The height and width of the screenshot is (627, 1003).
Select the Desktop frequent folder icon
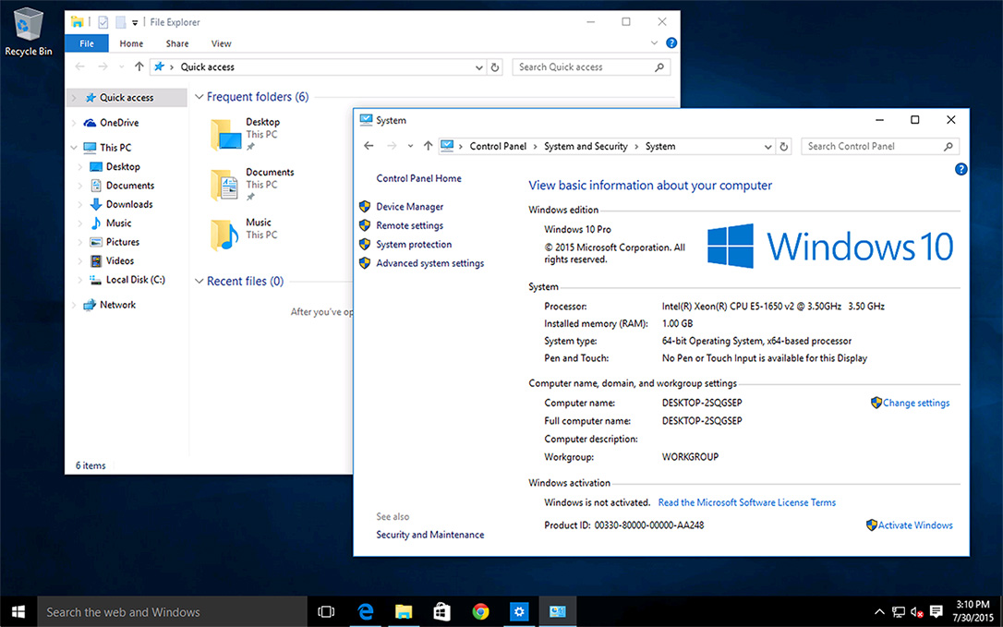(226, 135)
